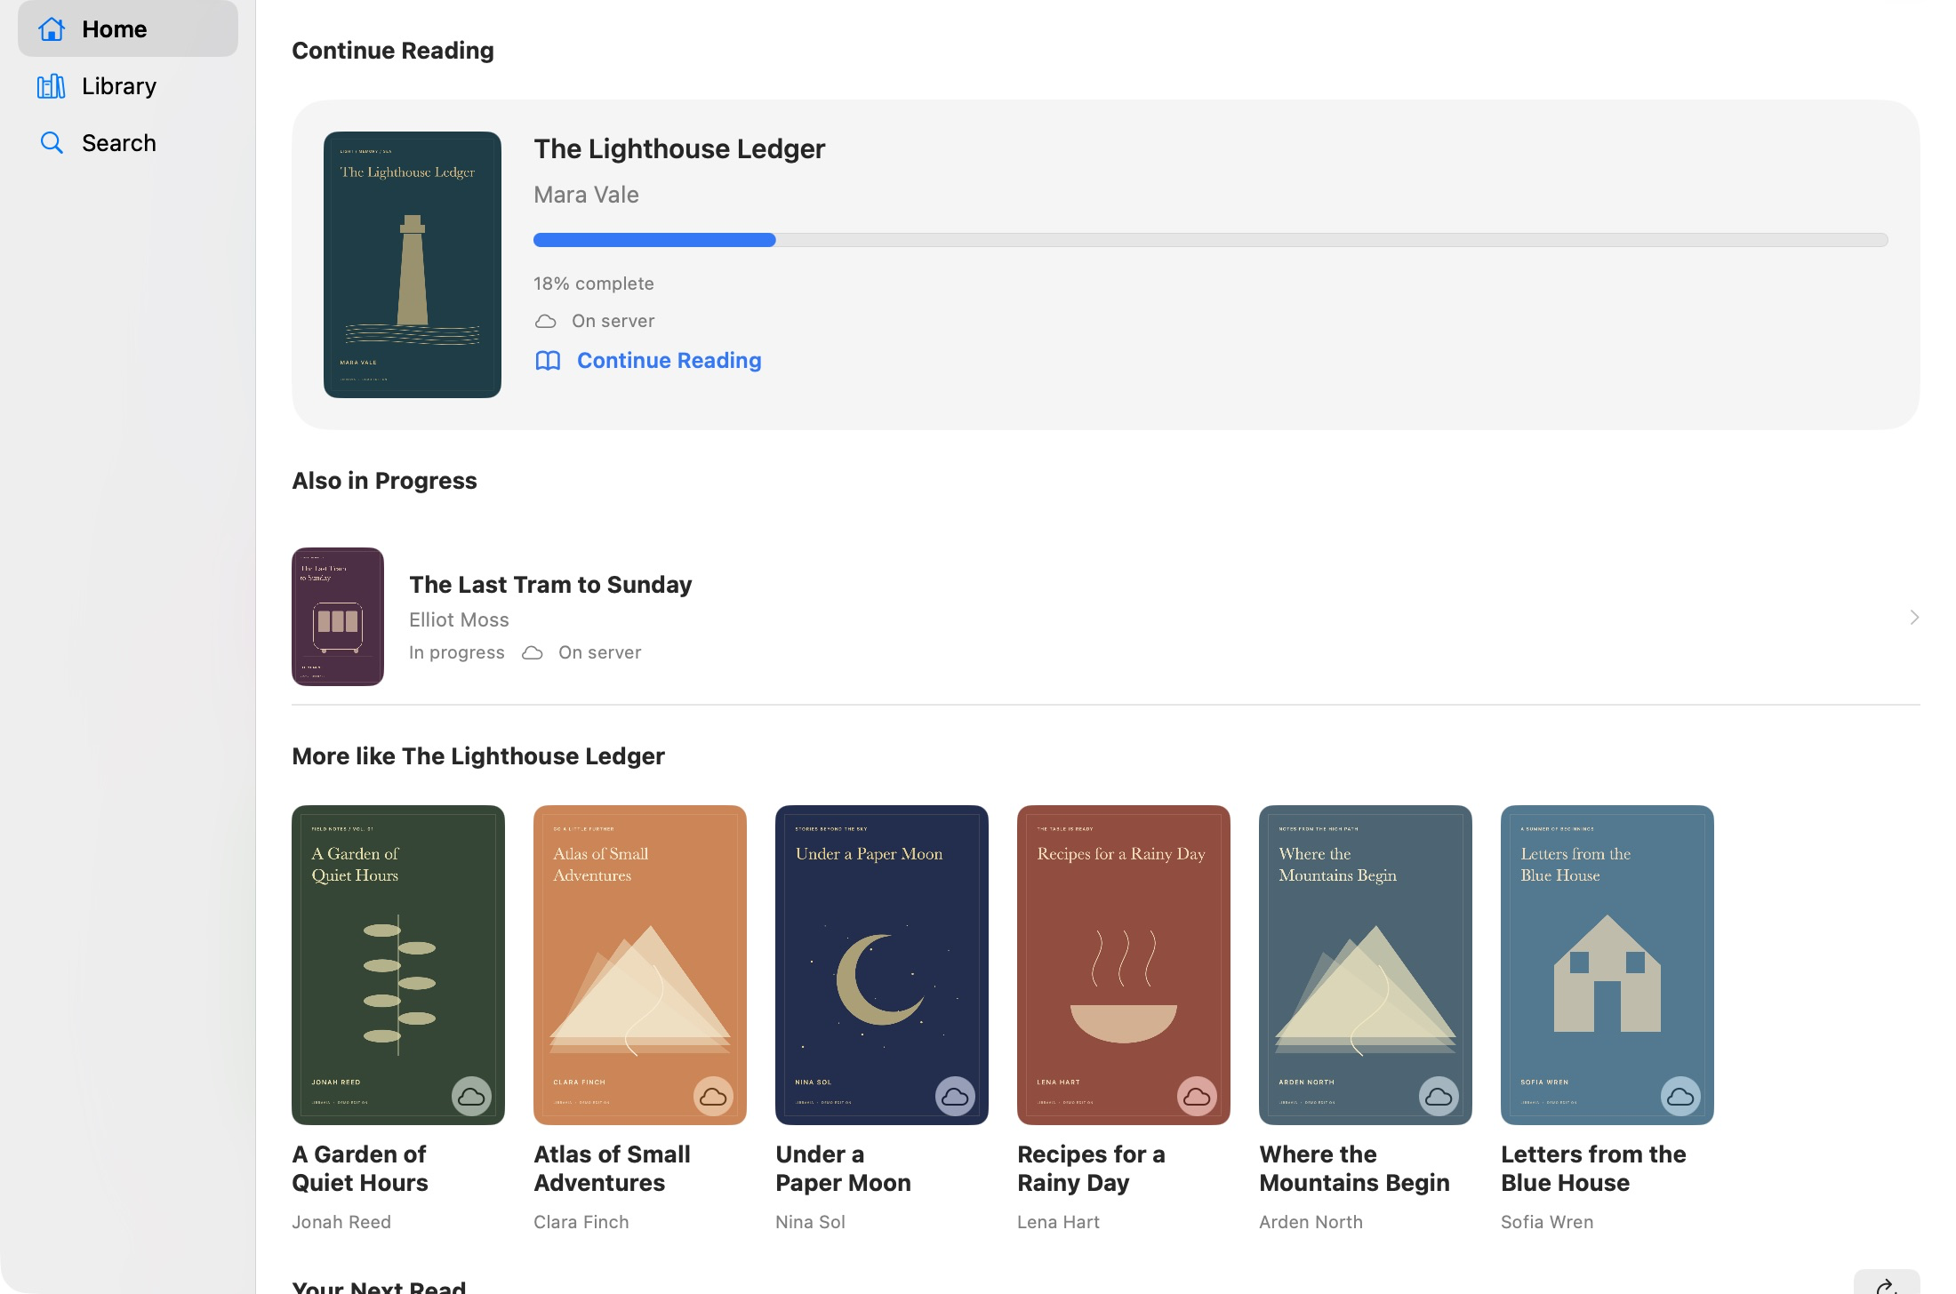Viewport: 1956px width, 1294px height.
Task: Open Atlas of Small Adventures cover
Action: click(x=640, y=965)
